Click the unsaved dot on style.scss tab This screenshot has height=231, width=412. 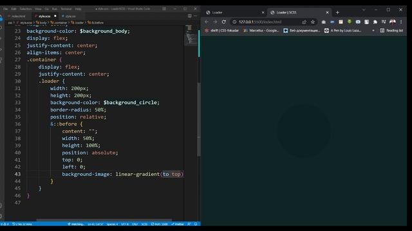point(55,16)
